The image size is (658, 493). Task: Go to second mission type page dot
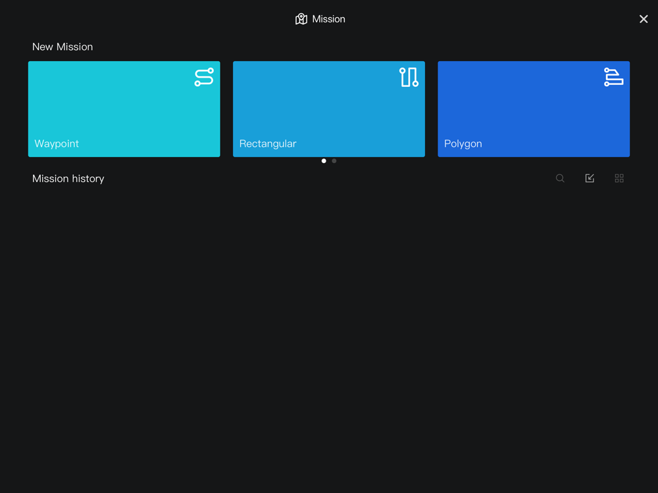point(334,161)
